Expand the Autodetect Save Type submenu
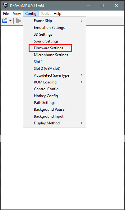 [54, 75]
